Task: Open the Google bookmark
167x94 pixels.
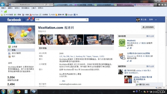Action: [69, 15]
